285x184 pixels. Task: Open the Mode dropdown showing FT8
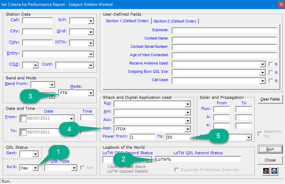pyautogui.click(x=91, y=93)
